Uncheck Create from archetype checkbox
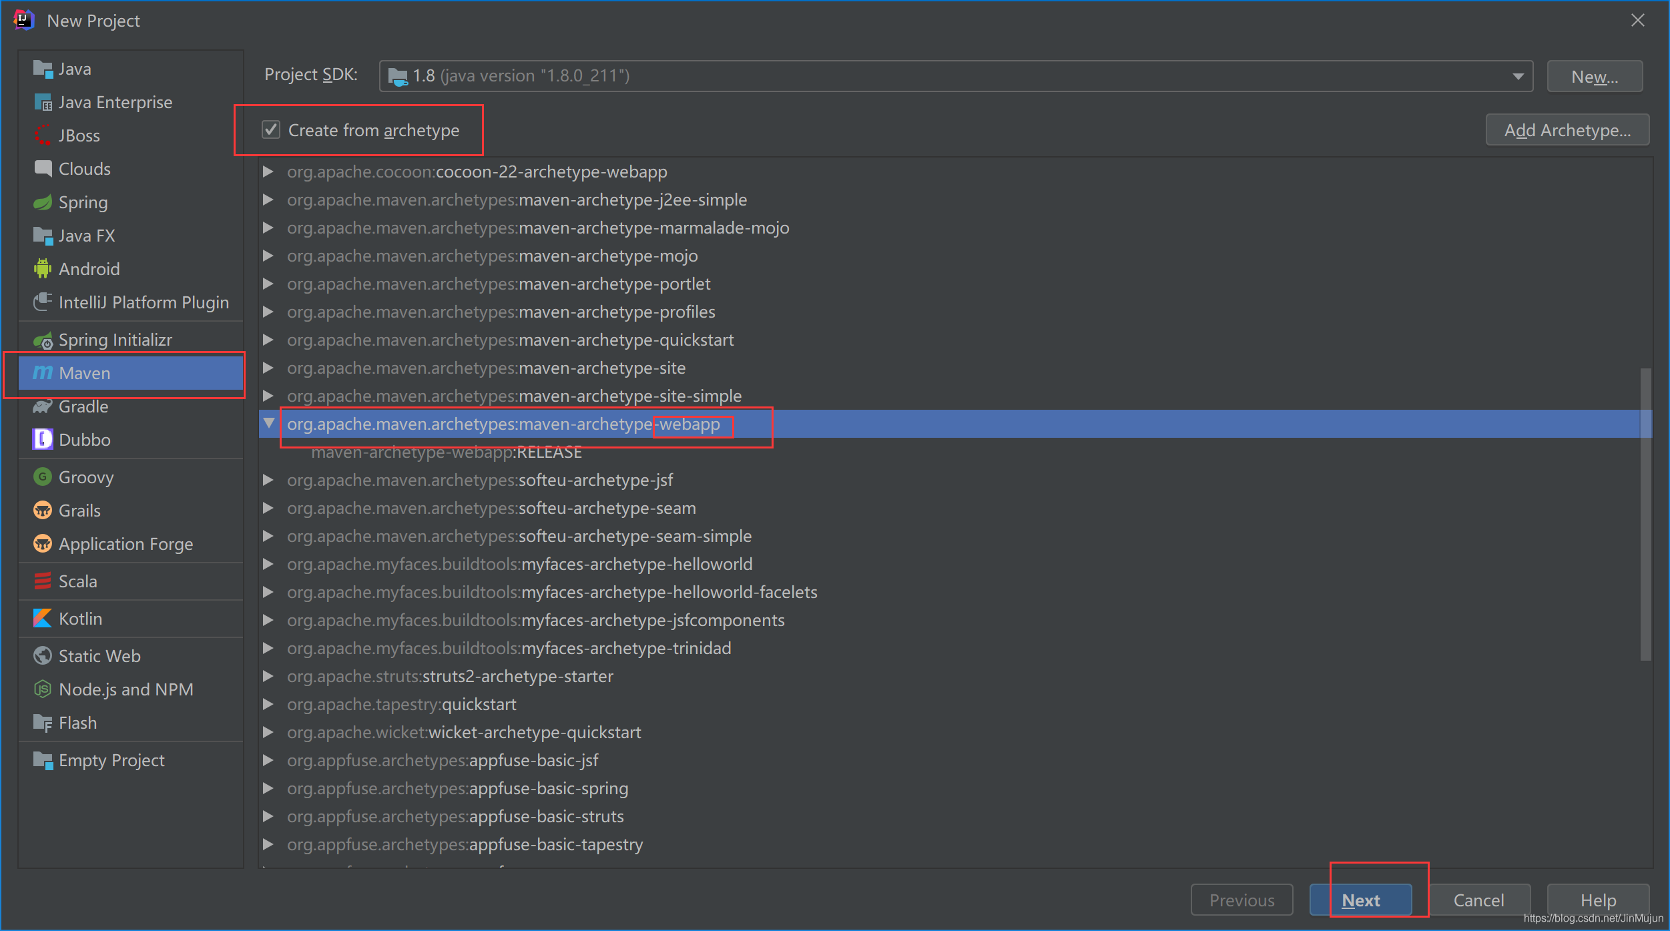 point(270,129)
